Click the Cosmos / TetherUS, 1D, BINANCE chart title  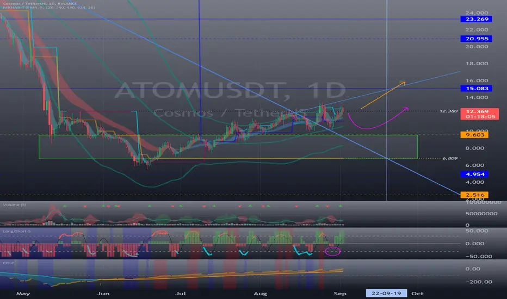[40, 4]
